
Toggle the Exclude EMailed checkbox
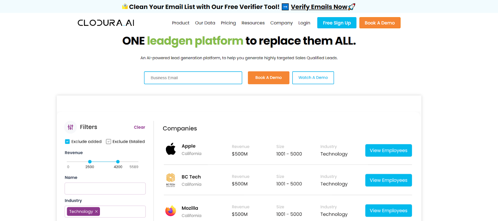[108, 142]
